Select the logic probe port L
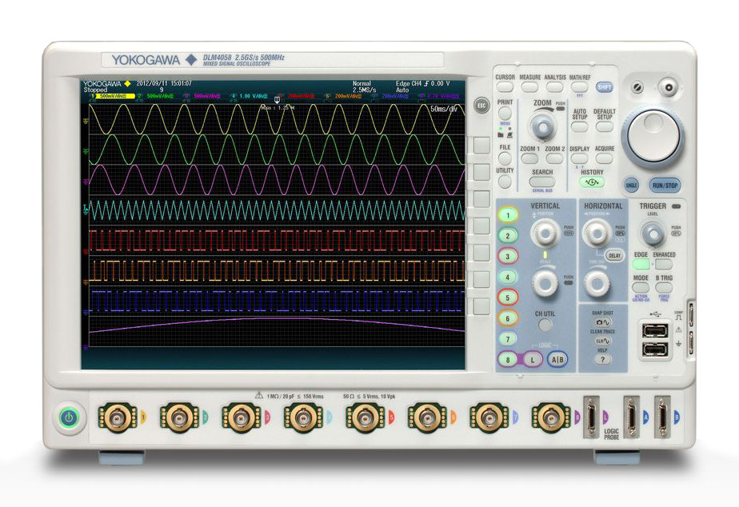This screenshot has height=507, width=739. point(592,417)
